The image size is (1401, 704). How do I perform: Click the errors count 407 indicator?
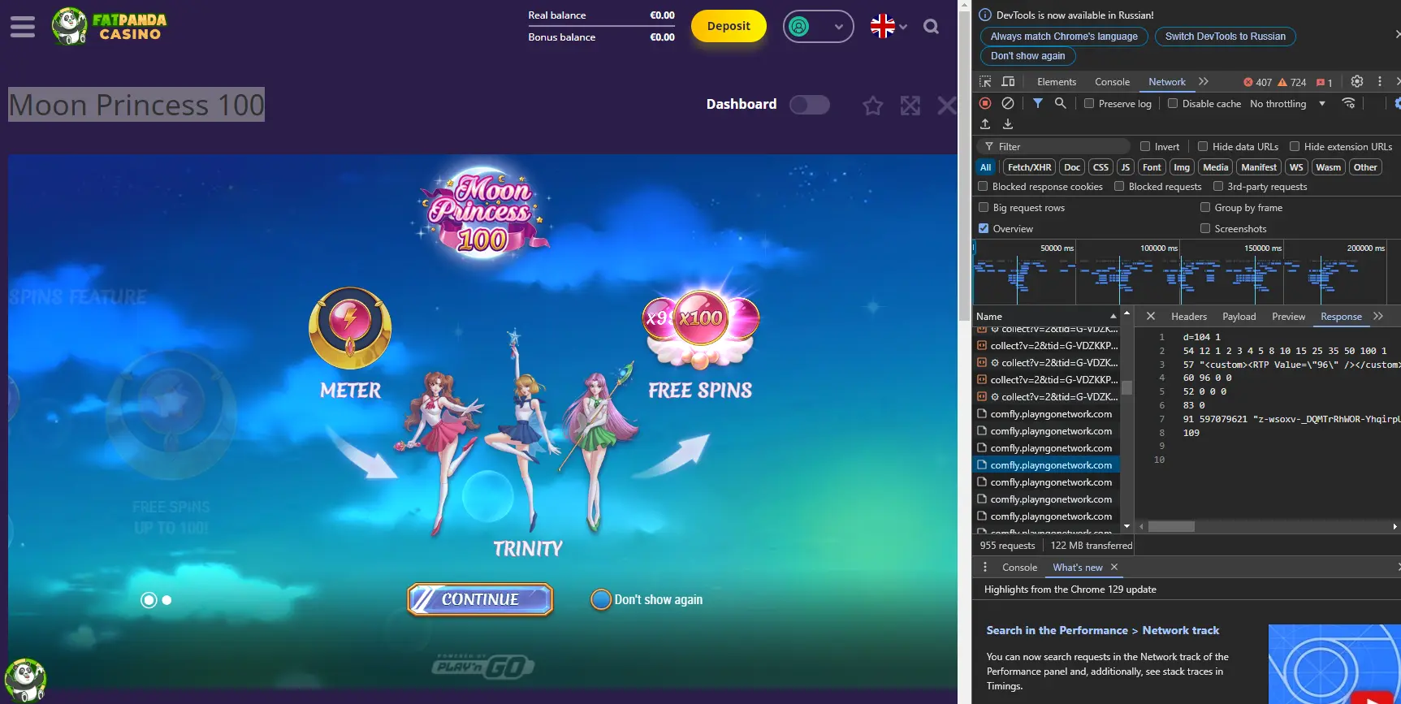(x=1258, y=82)
